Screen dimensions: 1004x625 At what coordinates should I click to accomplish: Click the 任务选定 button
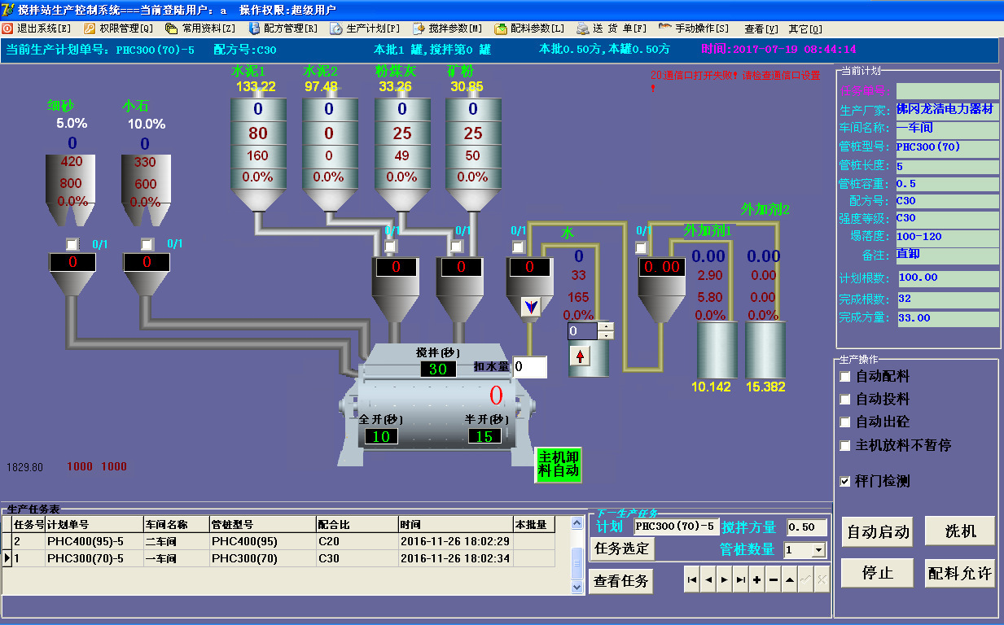622,549
